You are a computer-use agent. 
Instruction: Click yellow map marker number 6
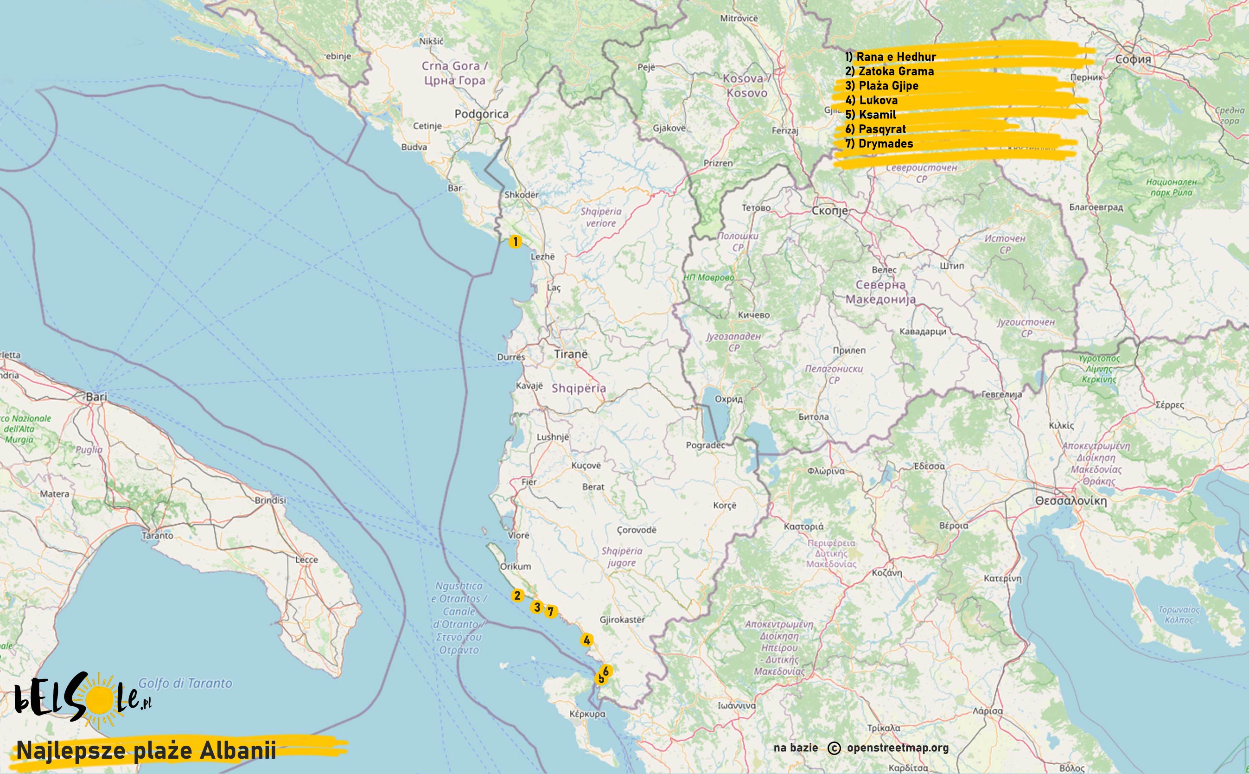[606, 671]
